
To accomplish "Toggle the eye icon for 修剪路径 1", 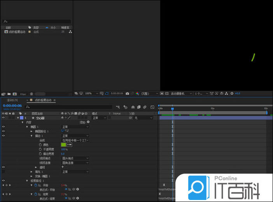I will click(3, 181).
